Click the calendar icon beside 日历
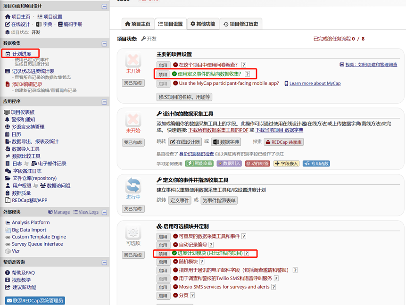 (x=7, y=134)
